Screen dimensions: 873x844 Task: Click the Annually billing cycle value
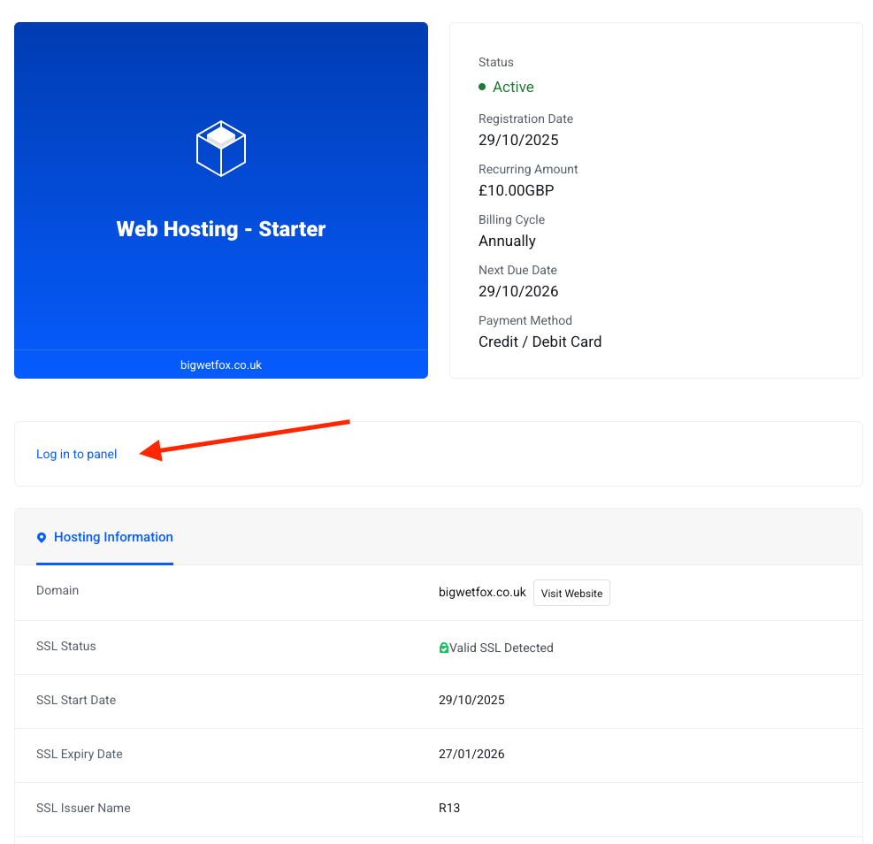(507, 241)
